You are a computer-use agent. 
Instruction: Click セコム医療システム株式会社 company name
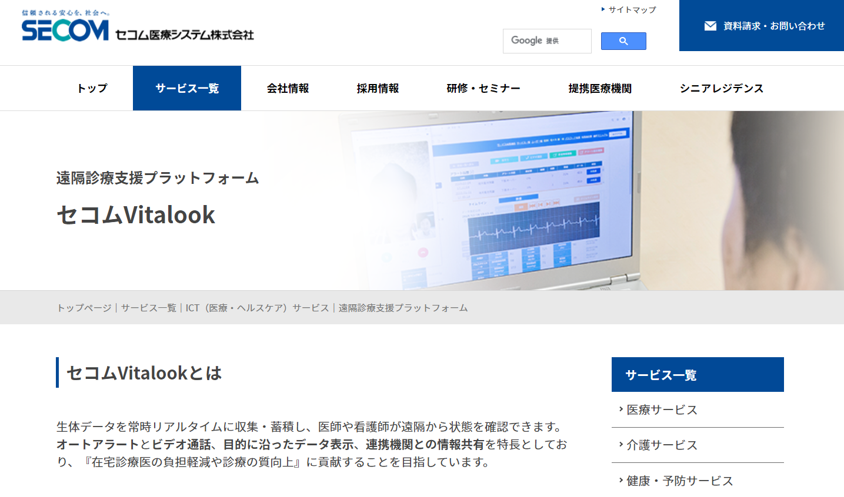185,35
